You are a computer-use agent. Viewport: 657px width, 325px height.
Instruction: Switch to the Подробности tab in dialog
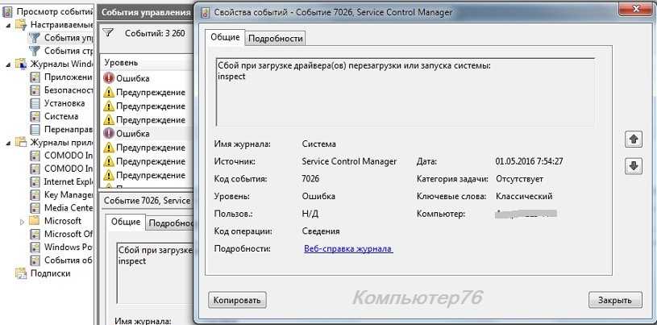[276, 38]
